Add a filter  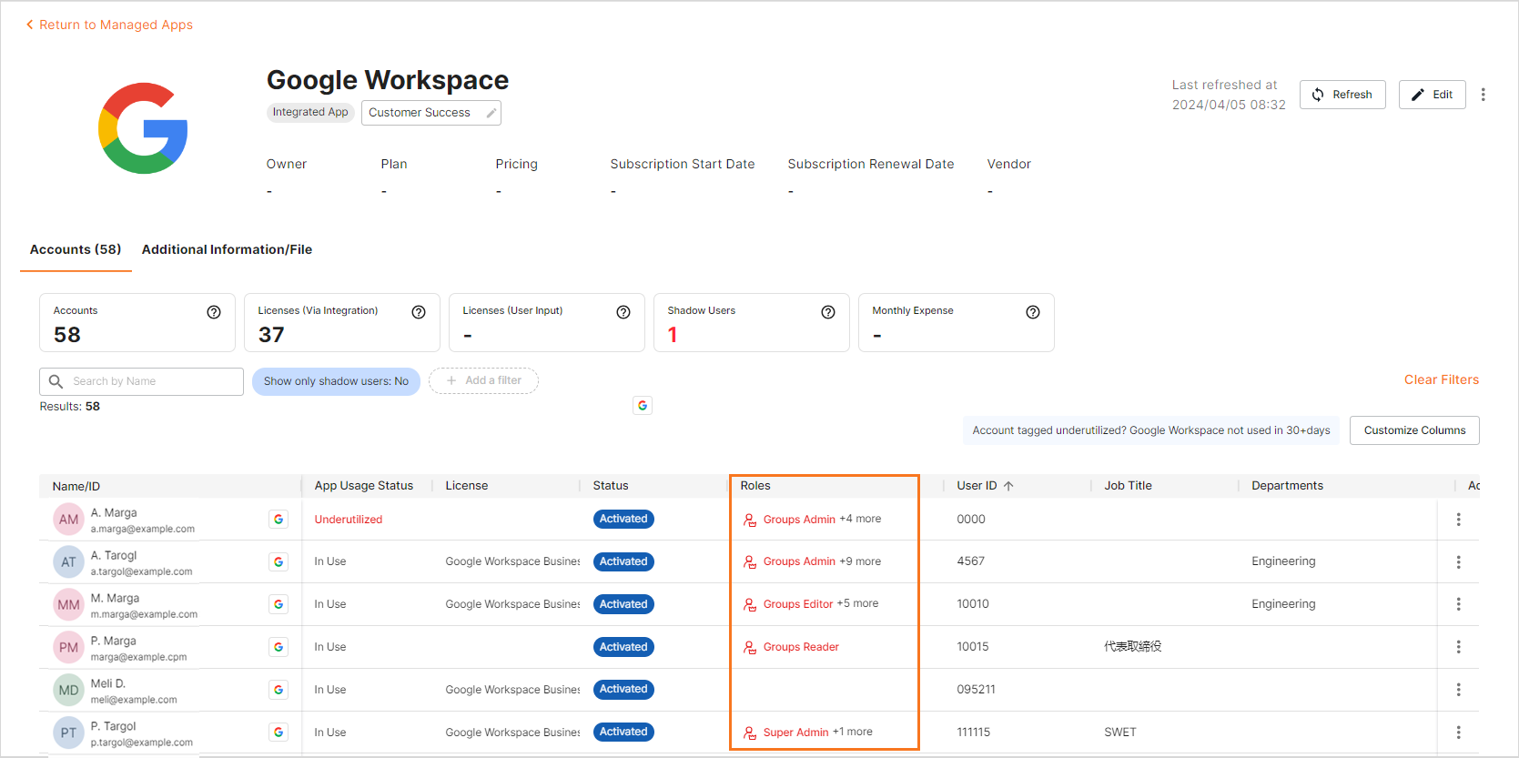[483, 380]
